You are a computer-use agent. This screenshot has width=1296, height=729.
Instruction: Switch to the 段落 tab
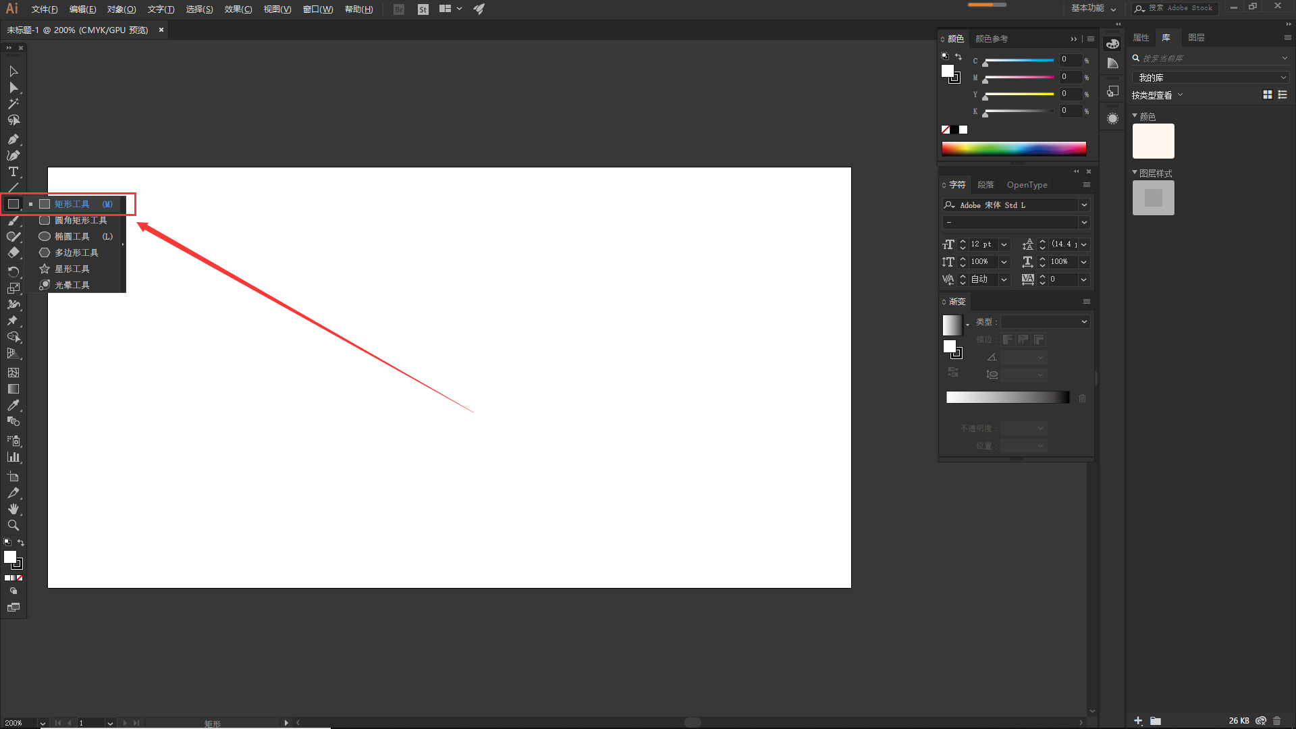[x=986, y=185]
